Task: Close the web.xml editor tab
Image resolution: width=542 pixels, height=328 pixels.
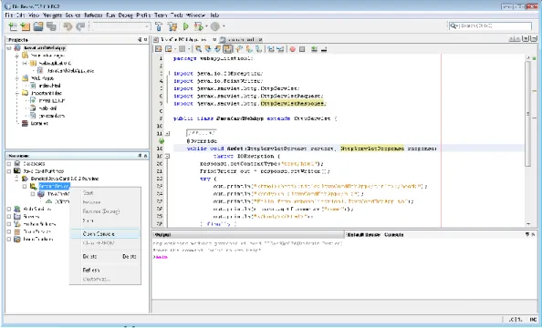Action: pyautogui.click(x=261, y=40)
